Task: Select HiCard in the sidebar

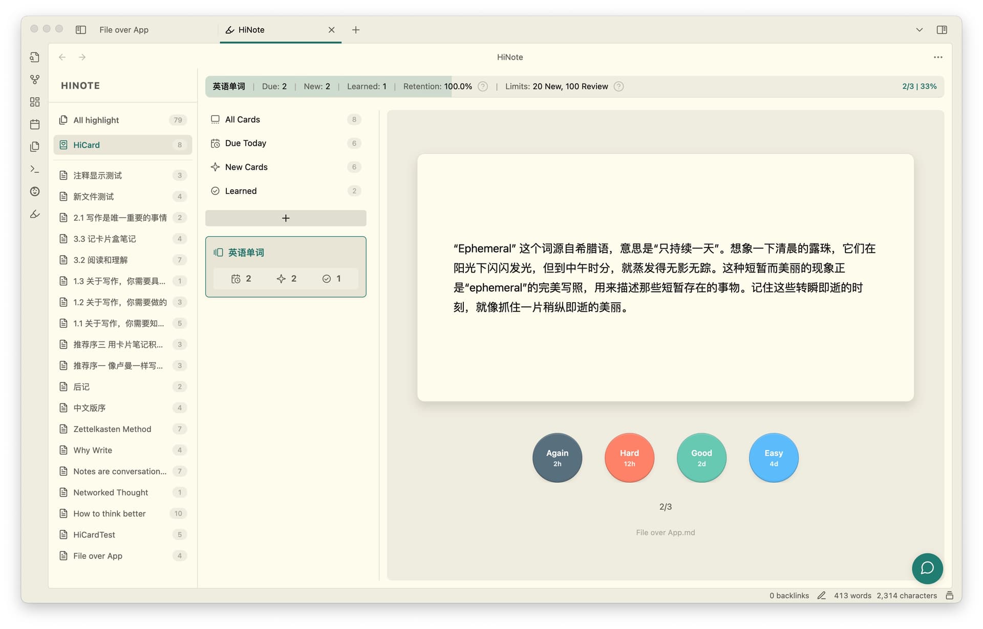Action: [123, 145]
